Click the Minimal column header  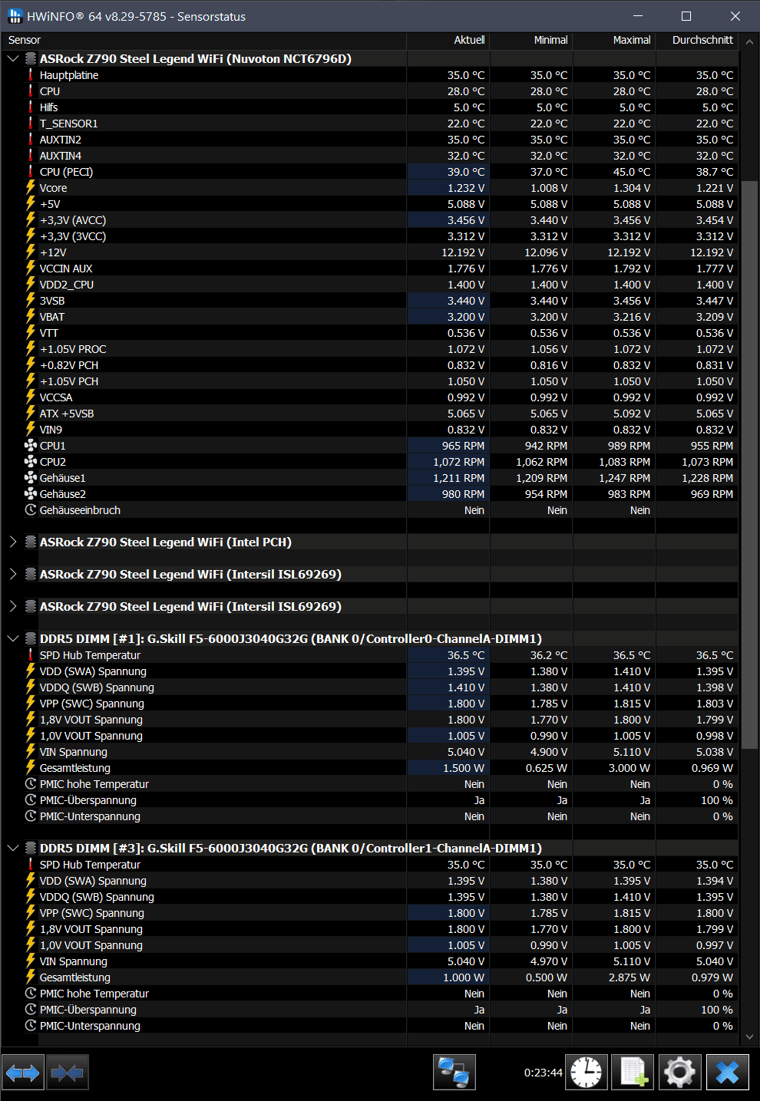point(530,40)
